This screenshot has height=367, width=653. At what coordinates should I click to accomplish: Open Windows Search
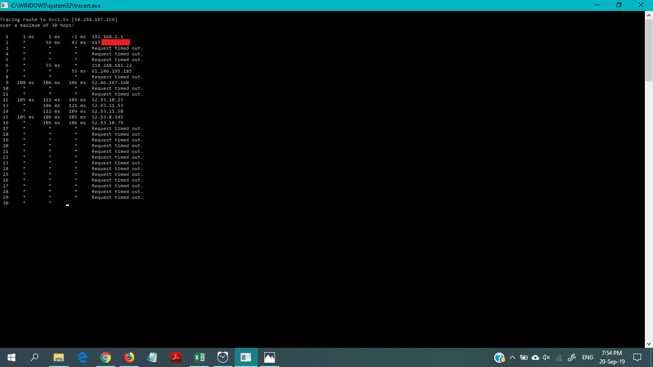coord(33,357)
